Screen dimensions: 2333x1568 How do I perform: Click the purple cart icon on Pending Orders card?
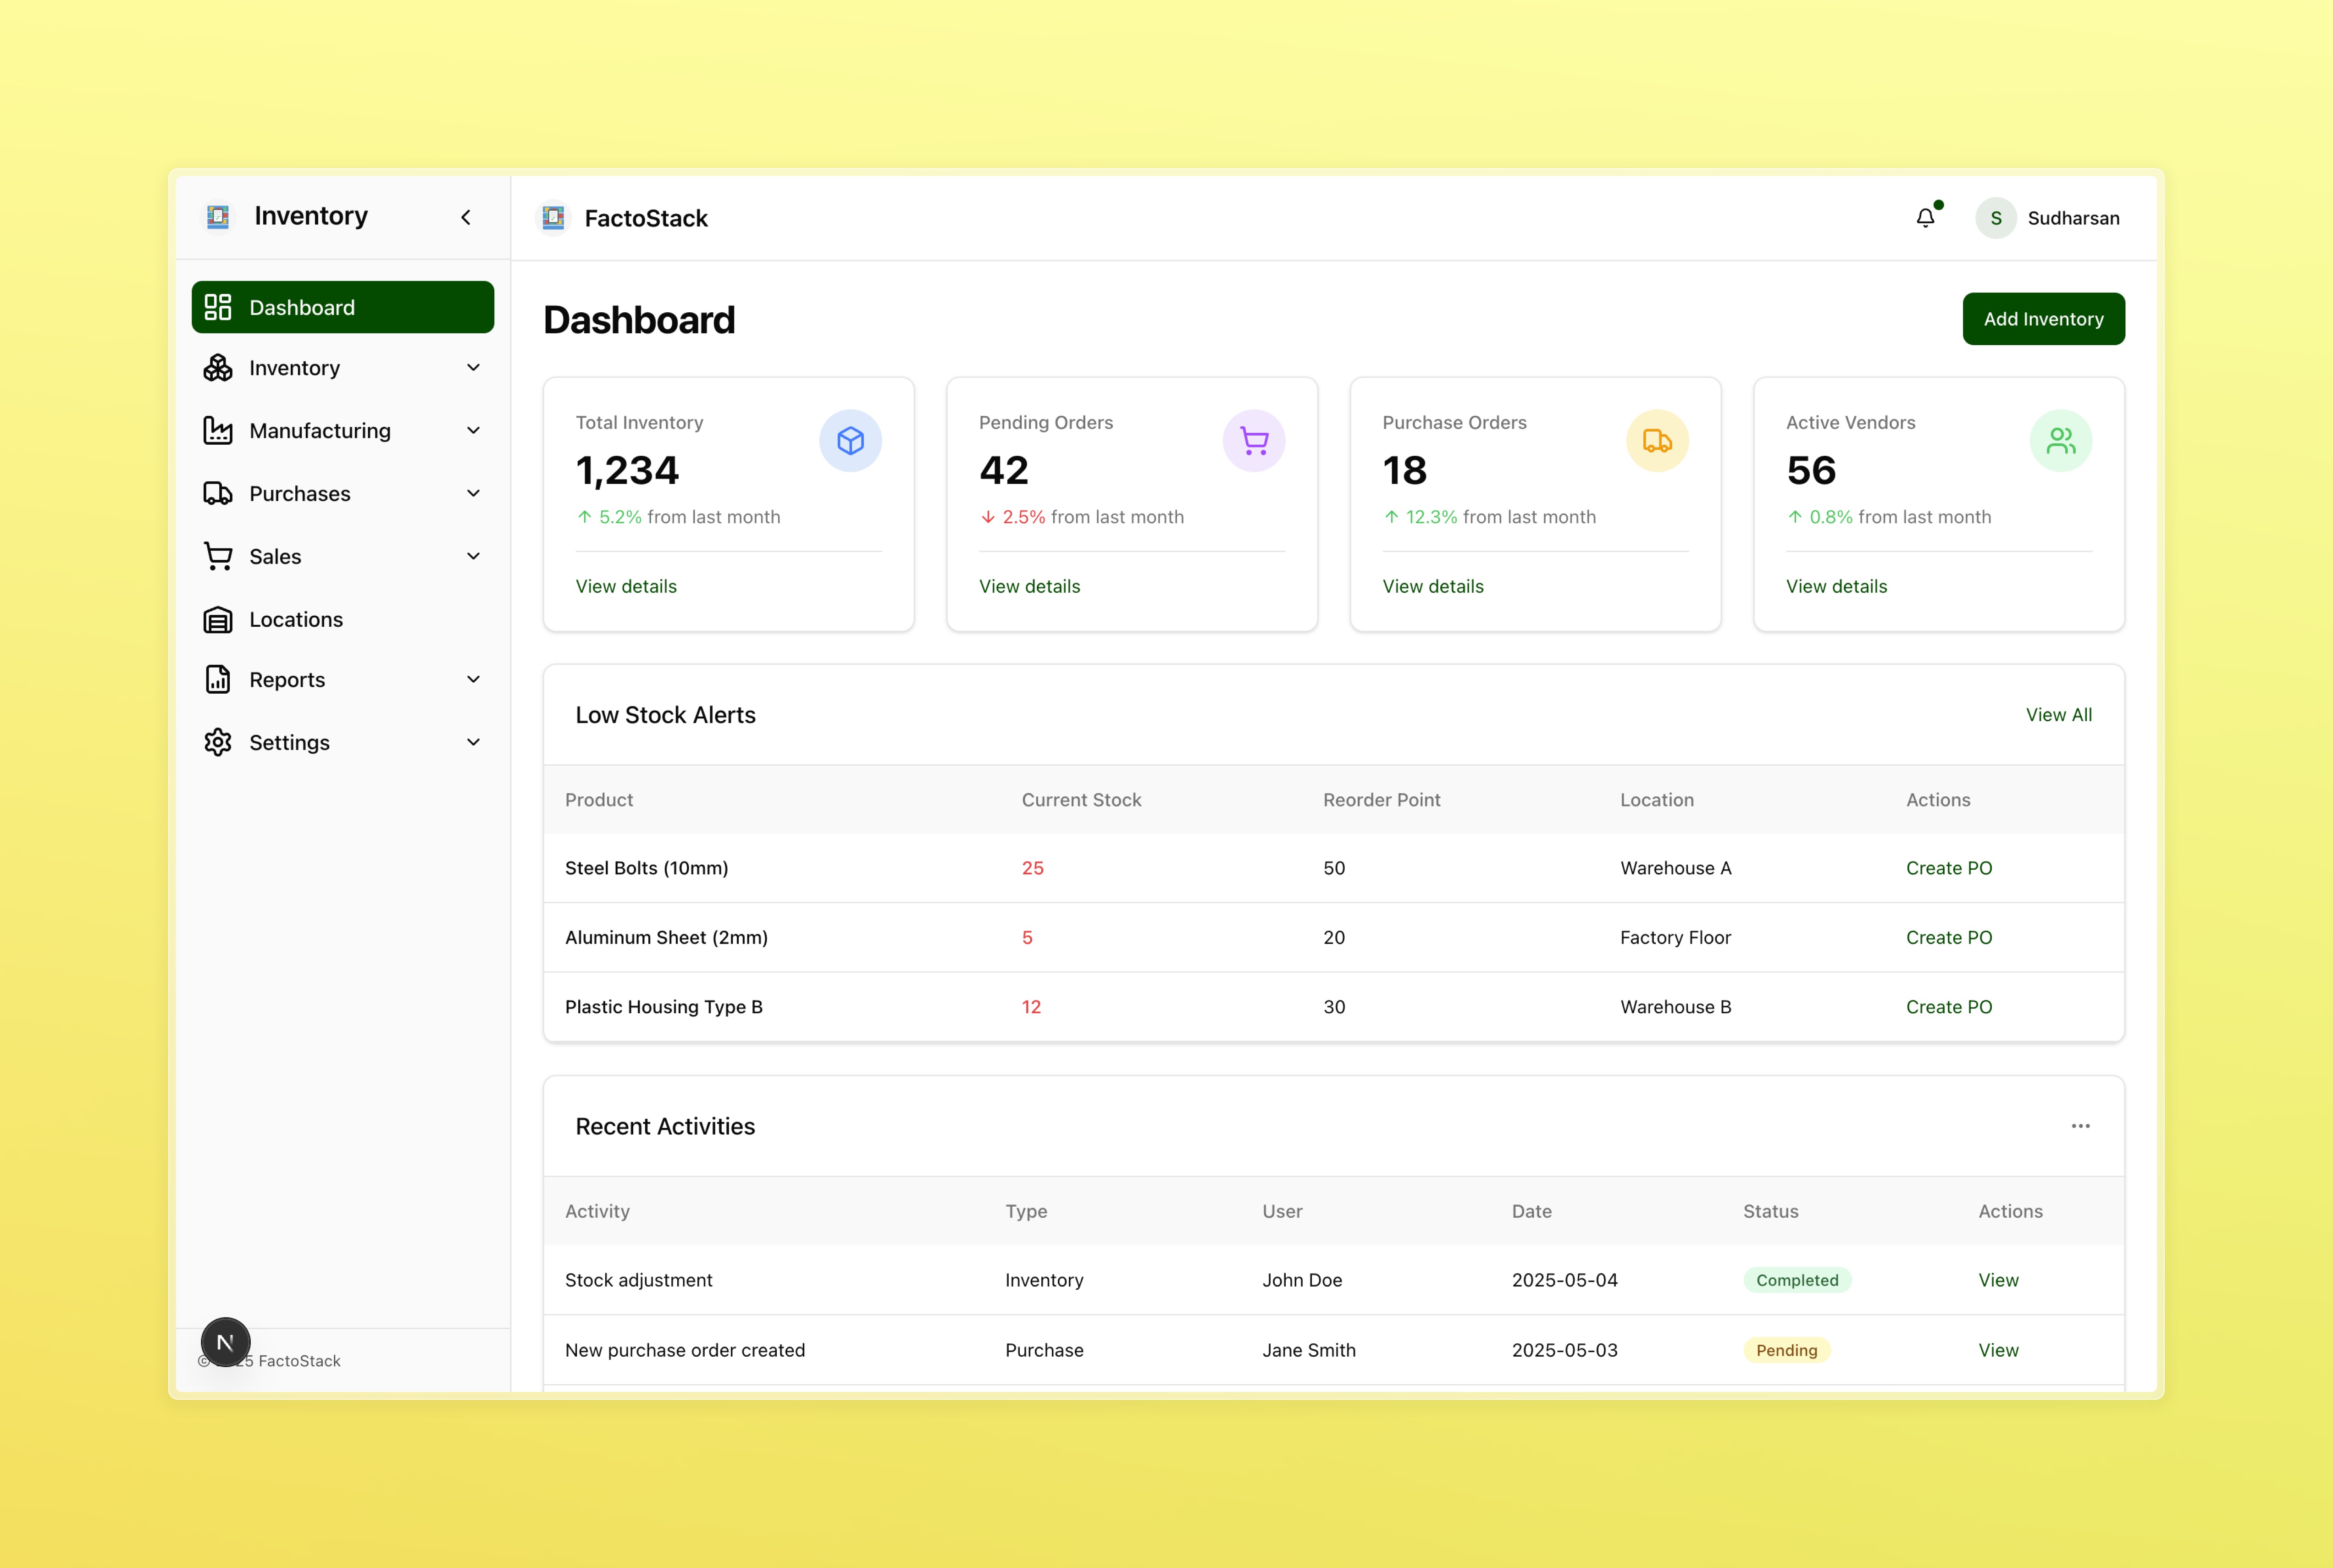click(x=1253, y=440)
